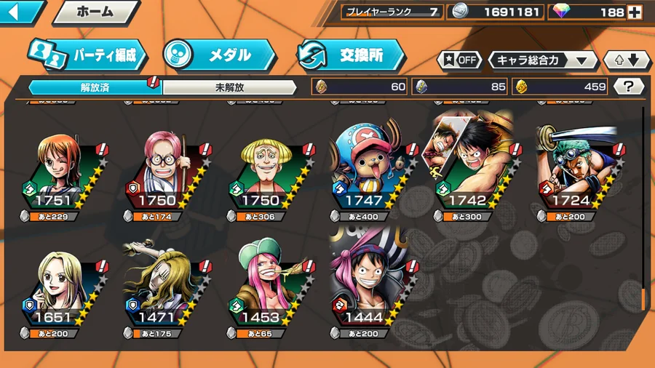The width and height of the screenshot is (655, 368).
Task: Tap the silver coin currency icon
Action: tap(459, 12)
